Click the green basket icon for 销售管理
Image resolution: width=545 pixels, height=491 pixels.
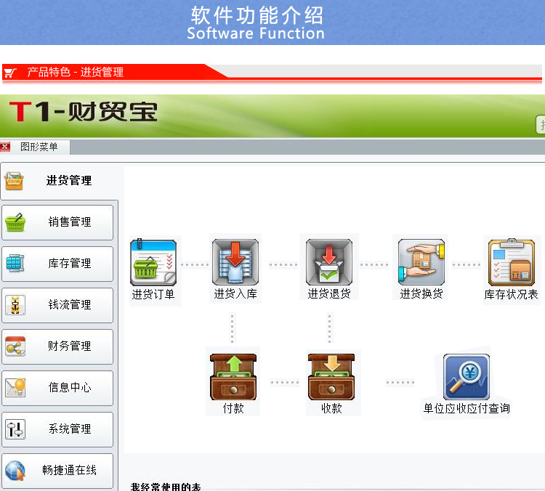click(x=15, y=222)
